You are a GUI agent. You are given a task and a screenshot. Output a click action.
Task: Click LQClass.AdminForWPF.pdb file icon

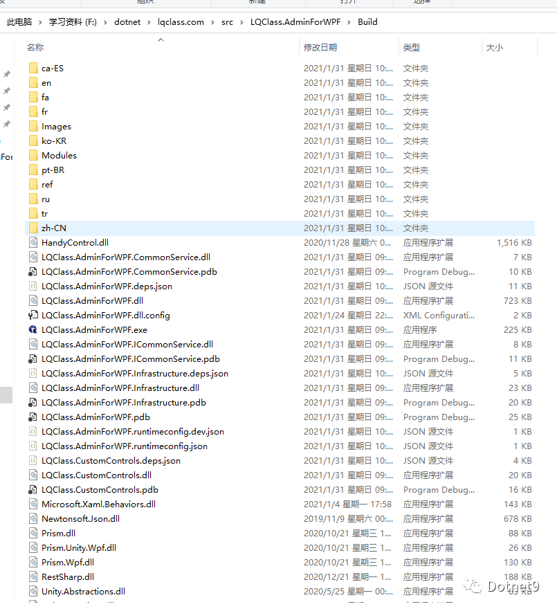pos(33,417)
